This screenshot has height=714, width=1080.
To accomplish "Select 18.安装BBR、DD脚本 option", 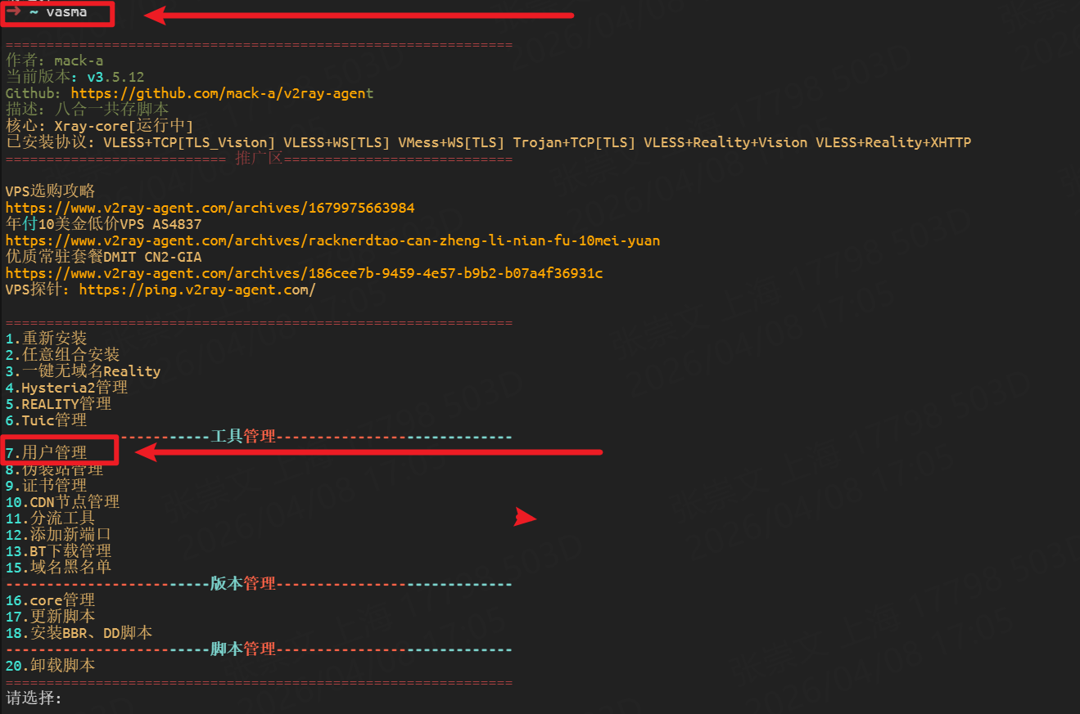I will 79,633.
